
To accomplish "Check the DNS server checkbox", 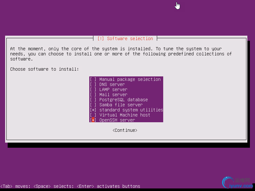I will [93, 84].
